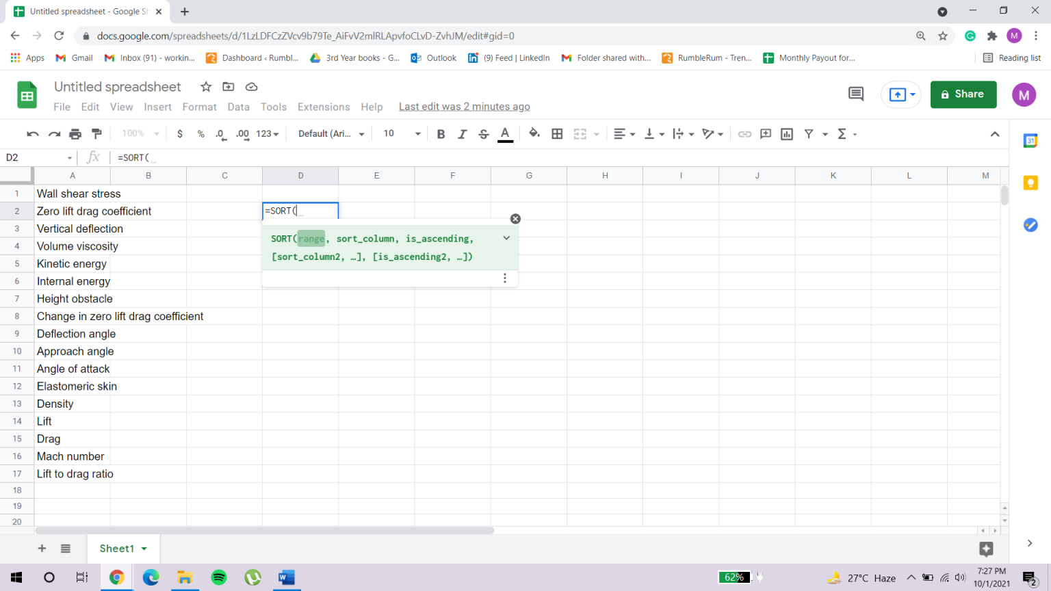The width and height of the screenshot is (1051, 591).
Task: Toggle bold formatting
Action: point(440,133)
